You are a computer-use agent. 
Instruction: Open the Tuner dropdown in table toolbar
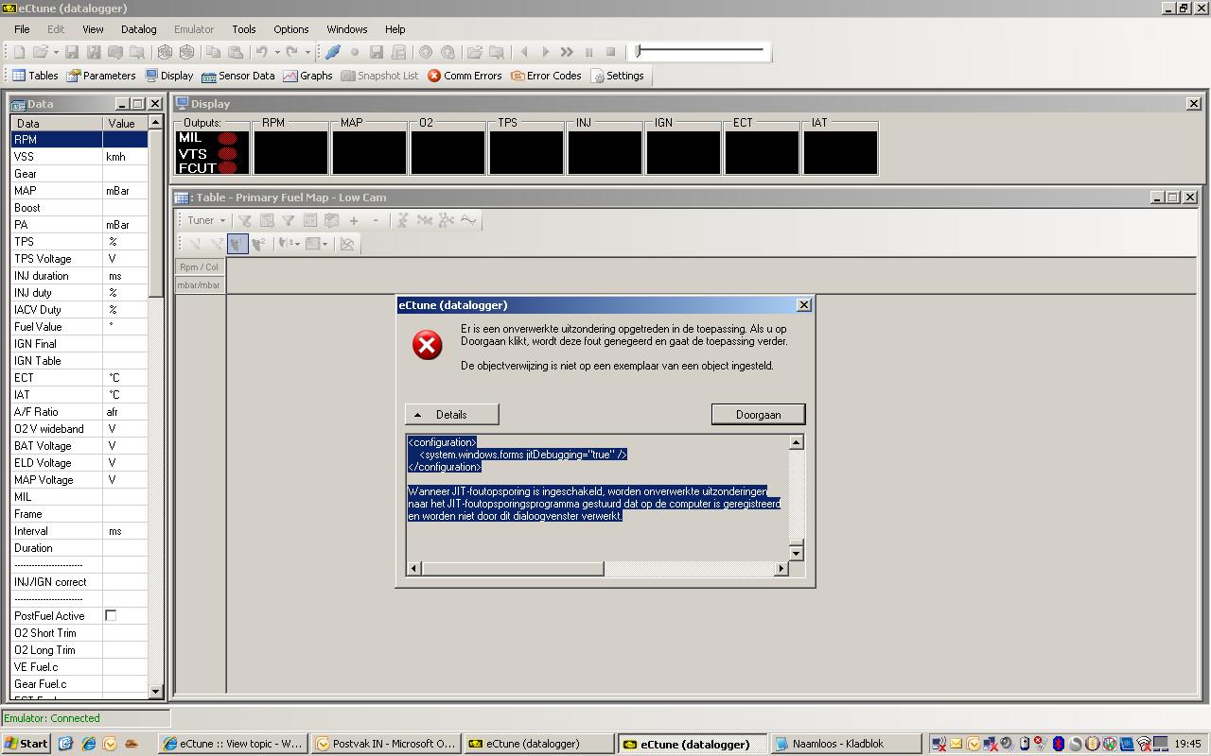tap(205, 220)
